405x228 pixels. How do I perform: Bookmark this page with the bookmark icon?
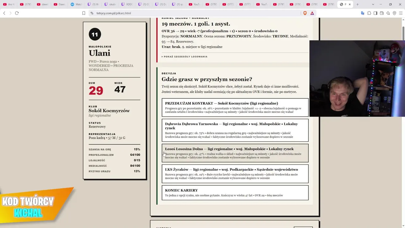click(84, 13)
